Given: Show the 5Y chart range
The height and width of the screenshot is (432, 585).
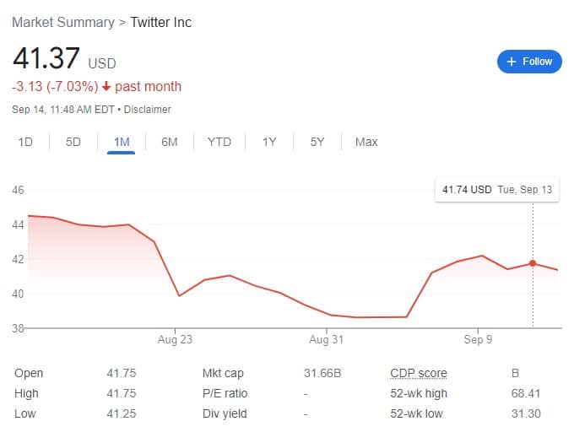Looking at the screenshot, I should click(x=317, y=142).
